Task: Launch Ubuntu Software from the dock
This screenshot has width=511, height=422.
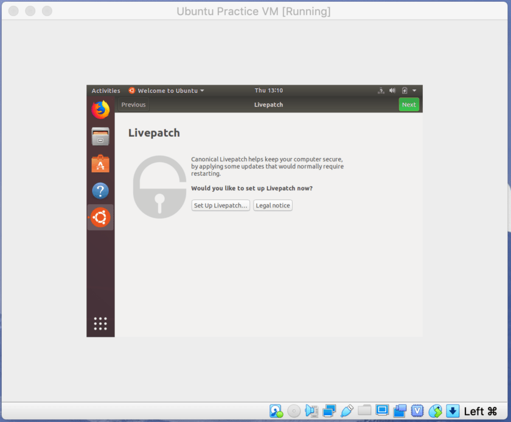Action: pyautogui.click(x=100, y=164)
